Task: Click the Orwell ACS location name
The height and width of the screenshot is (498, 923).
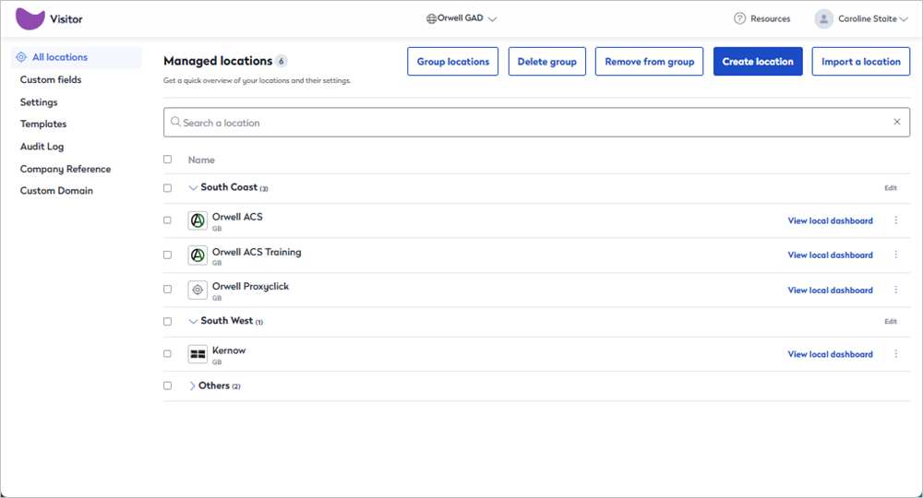Action: pos(237,217)
